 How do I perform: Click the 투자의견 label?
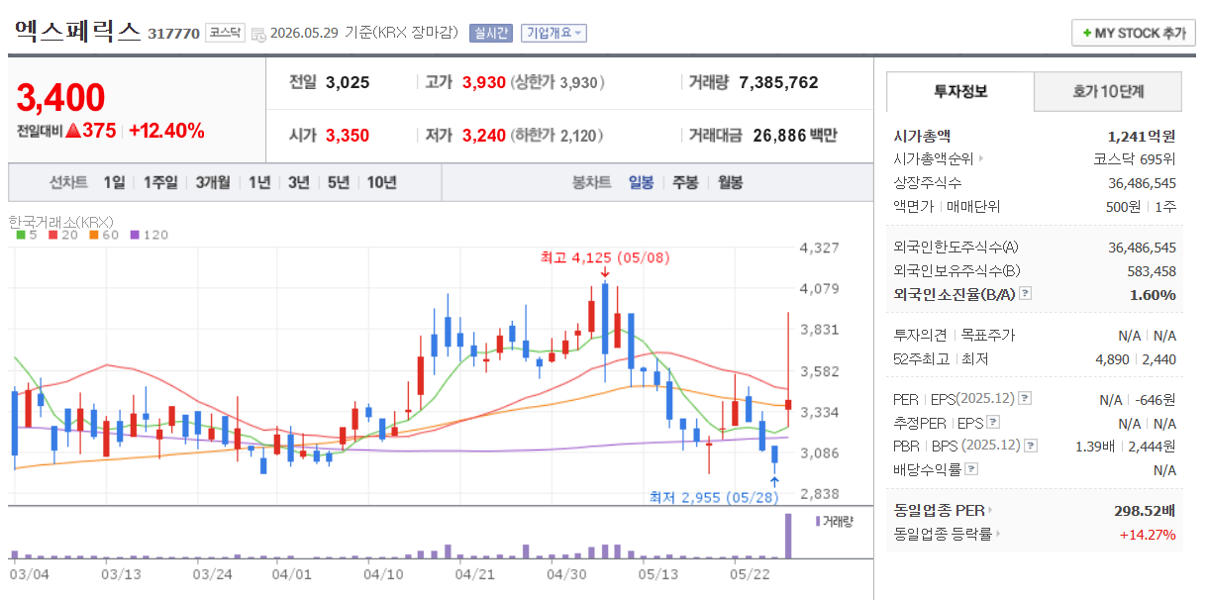pos(920,336)
